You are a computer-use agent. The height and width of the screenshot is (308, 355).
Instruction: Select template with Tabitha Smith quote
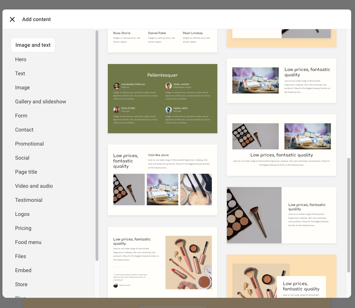coord(163,262)
